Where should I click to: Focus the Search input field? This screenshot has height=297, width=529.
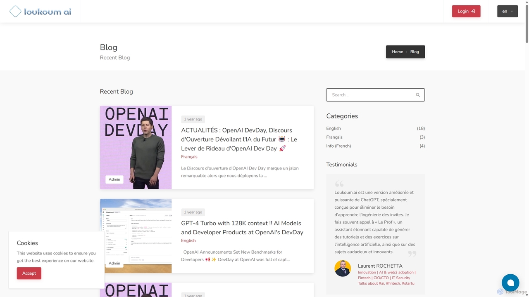[375, 95]
